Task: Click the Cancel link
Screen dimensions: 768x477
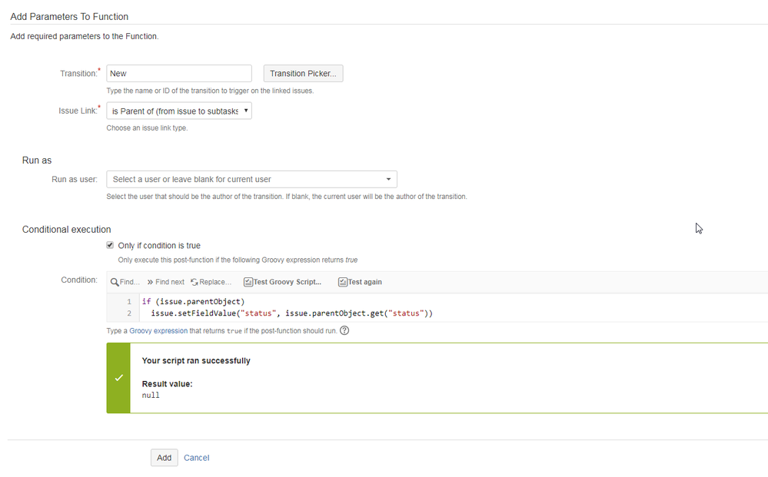Action: pos(196,458)
